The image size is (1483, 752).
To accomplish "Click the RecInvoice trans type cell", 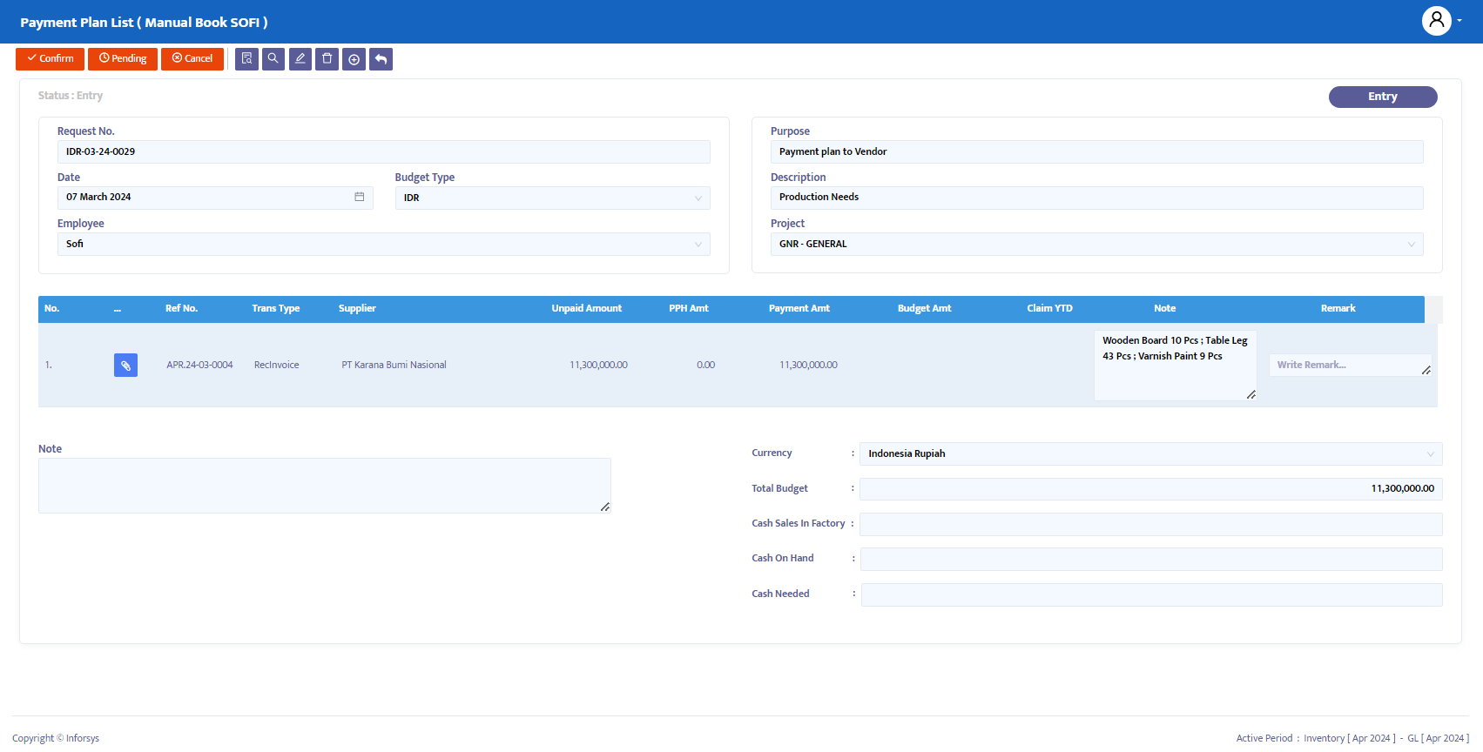I will coord(276,365).
